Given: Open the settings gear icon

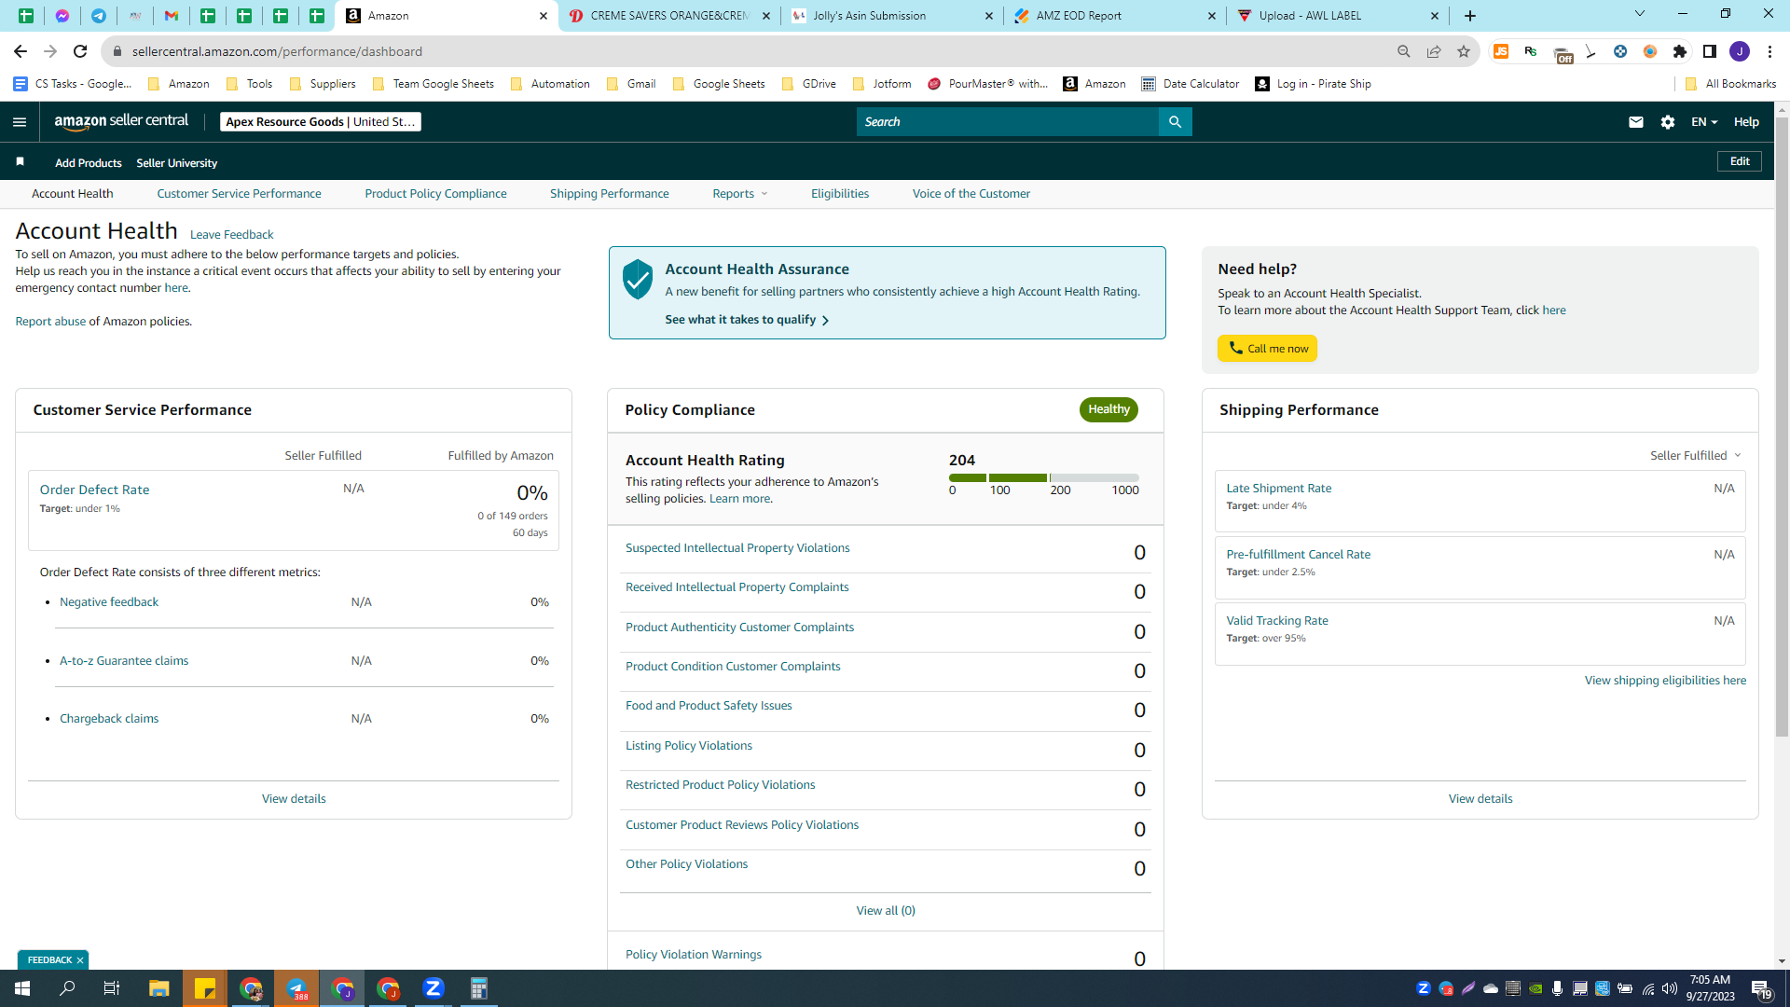Looking at the screenshot, I should click(x=1668, y=122).
